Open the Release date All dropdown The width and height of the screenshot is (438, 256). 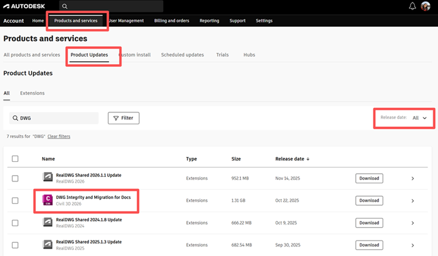[420, 118]
